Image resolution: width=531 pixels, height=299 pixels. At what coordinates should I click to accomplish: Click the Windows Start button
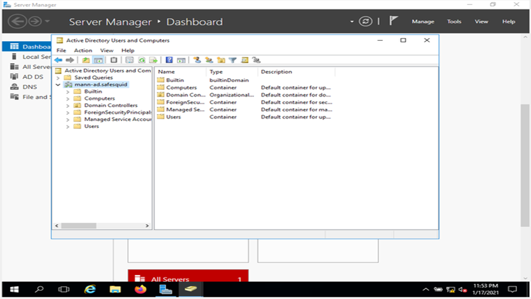click(14, 289)
